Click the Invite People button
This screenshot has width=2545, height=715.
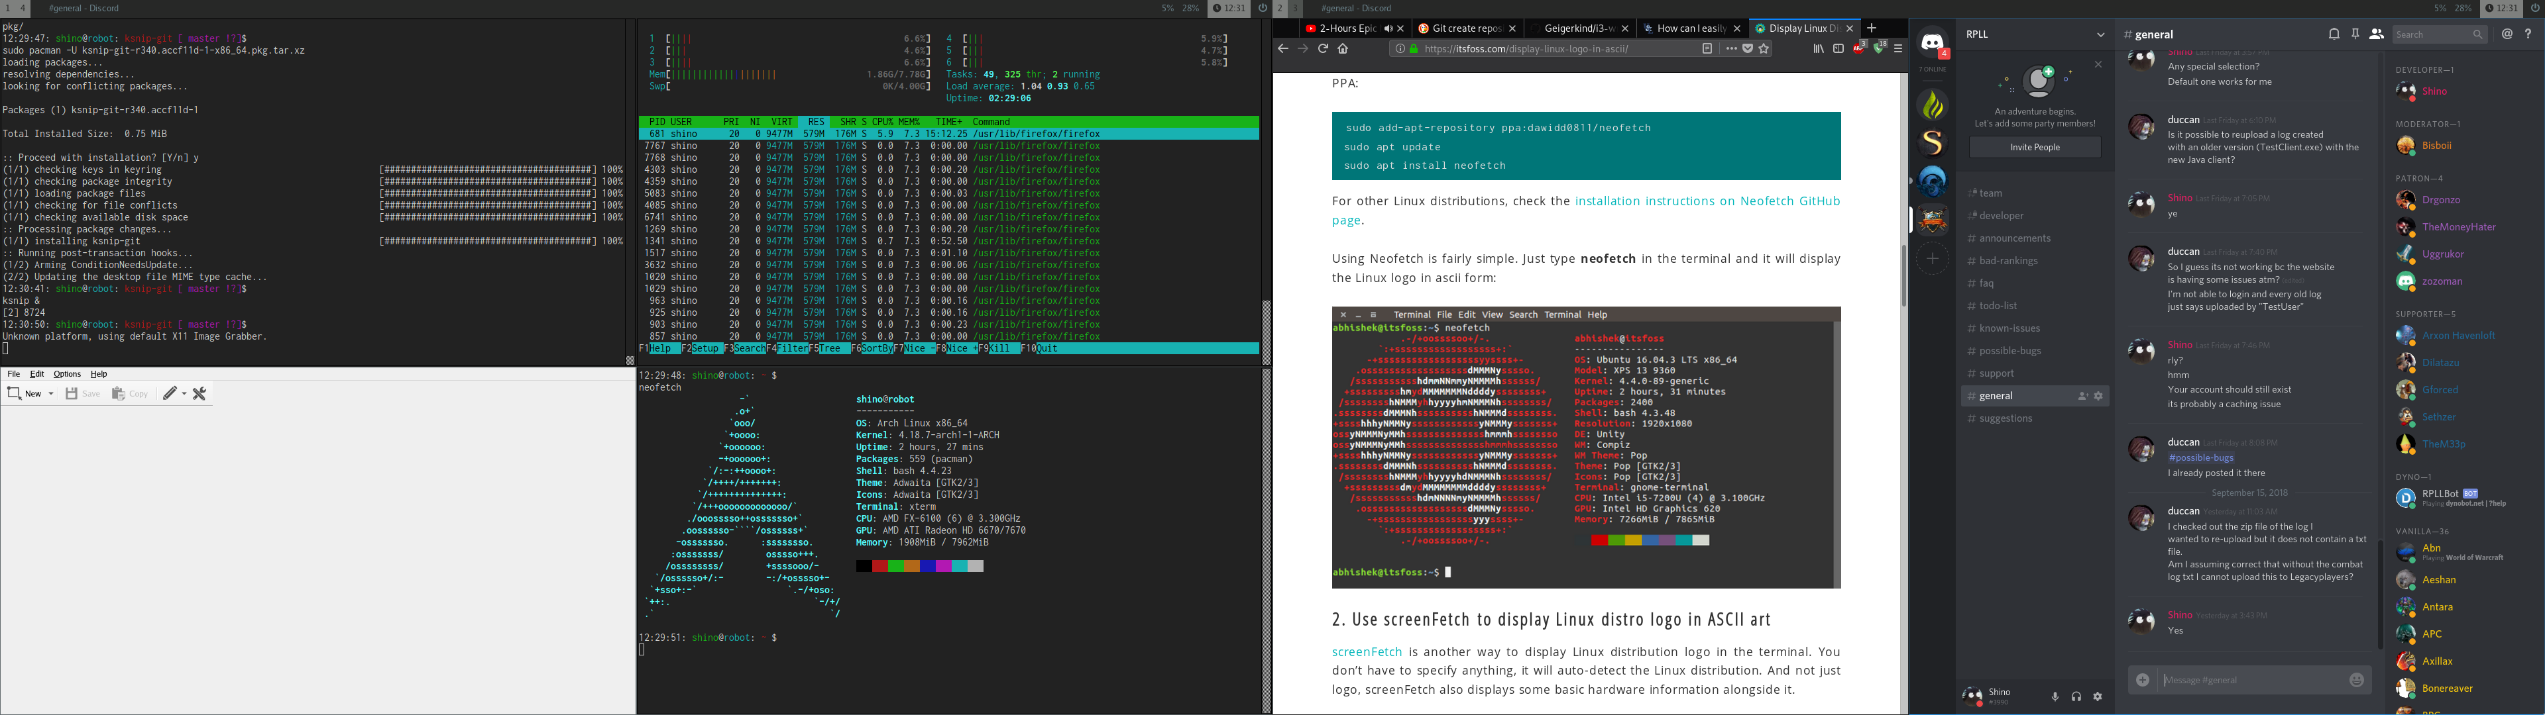[2034, 147]
